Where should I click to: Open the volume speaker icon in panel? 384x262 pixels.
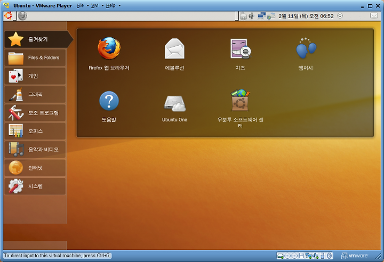tap(252, 16)
